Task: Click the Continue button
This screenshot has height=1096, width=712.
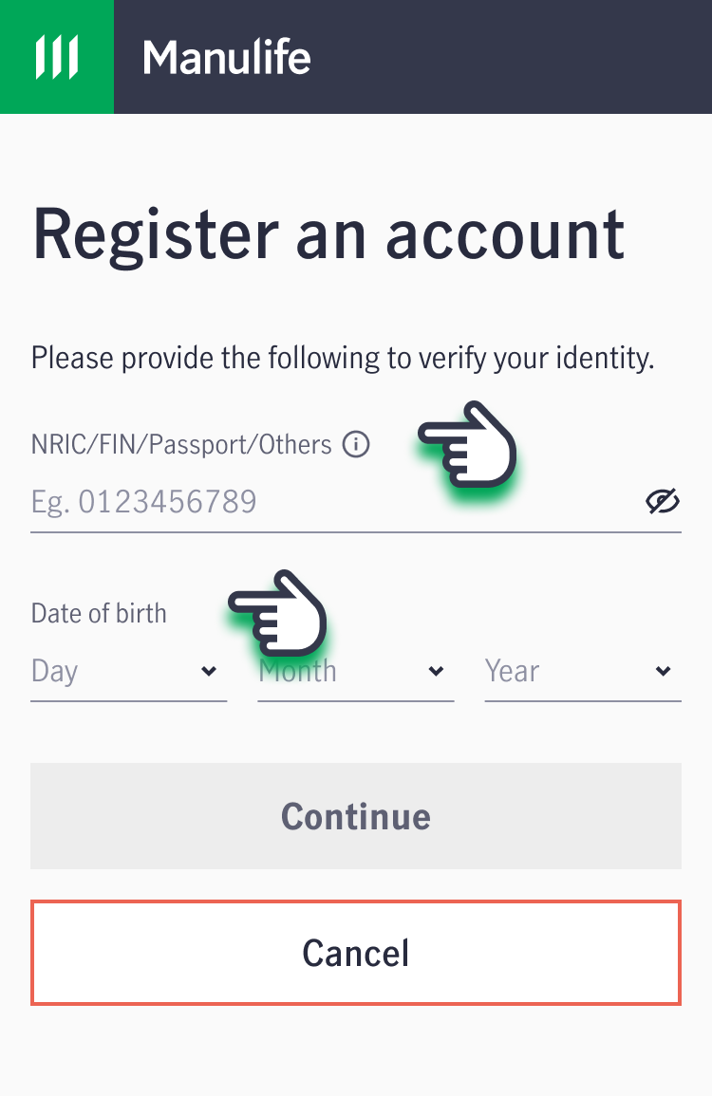Action: (356, 816)
